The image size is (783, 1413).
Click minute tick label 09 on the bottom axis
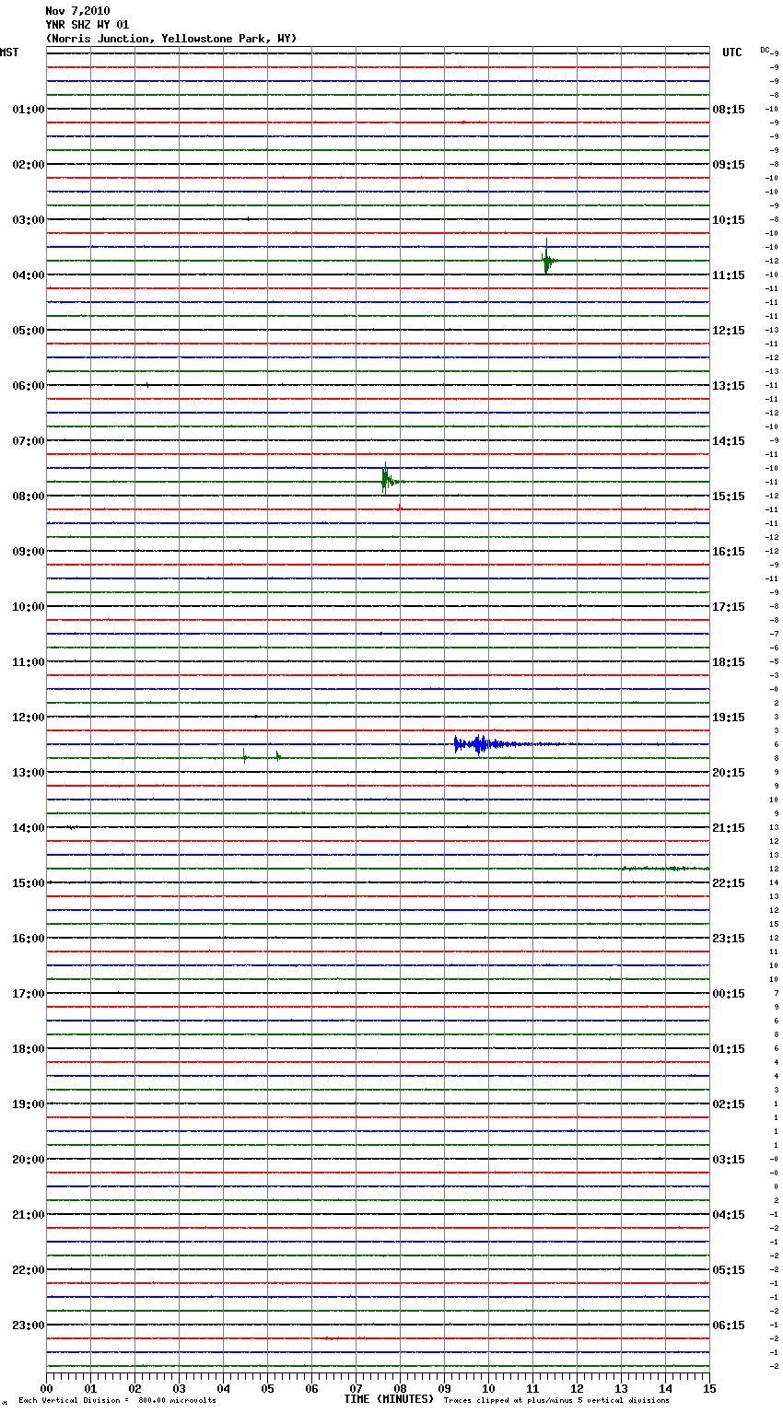444,1388
